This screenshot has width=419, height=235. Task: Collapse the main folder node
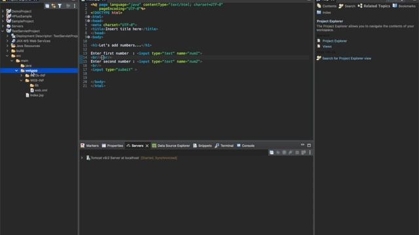12,61
